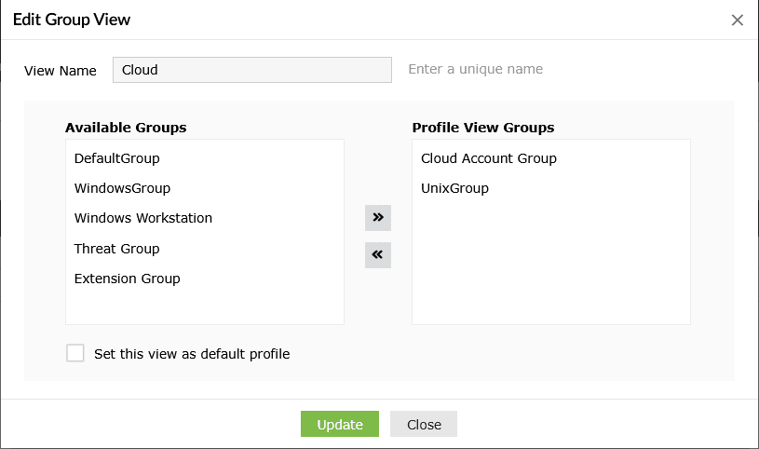This screenshot has width=759, height=449.
Task: Click the 'Edit Group View' dialog title
Action: (72, 20)
